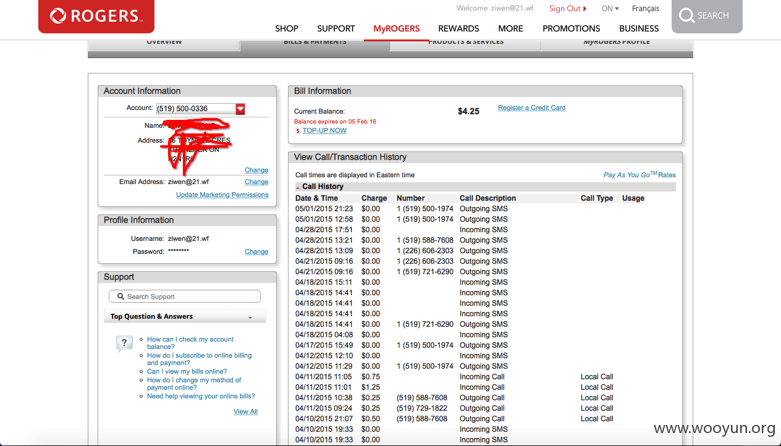
Task: Open the BUSINESS menu
Action: pos(639,28)
